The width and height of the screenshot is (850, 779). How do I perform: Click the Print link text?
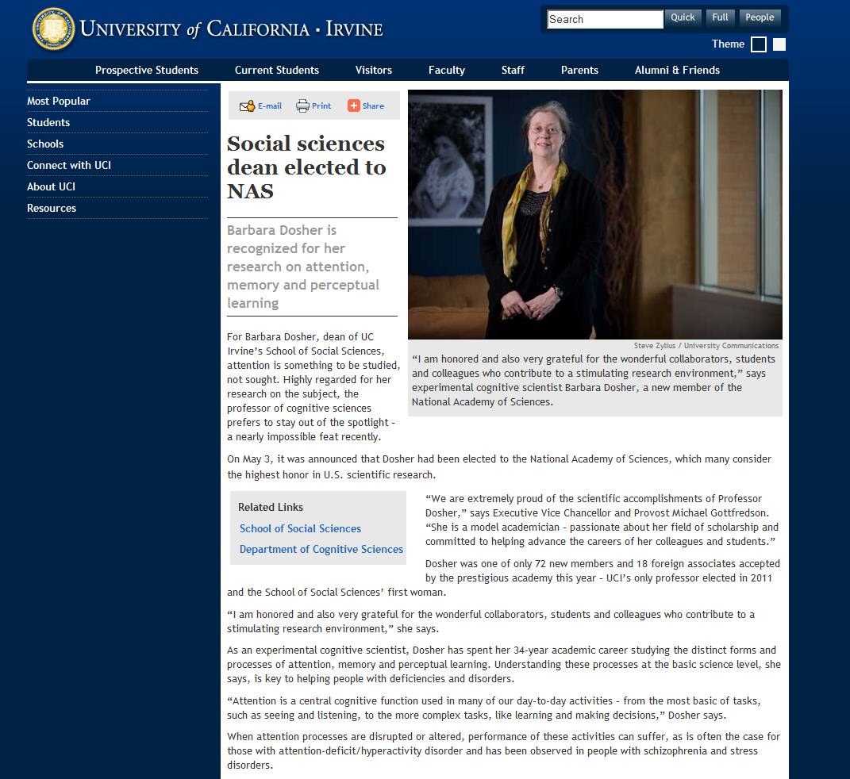click(321, 106)
